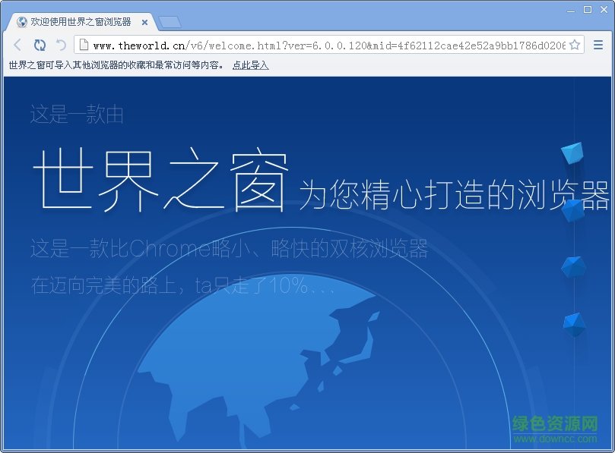
Task: Refresh the welcome page
Action: (39, 45)
